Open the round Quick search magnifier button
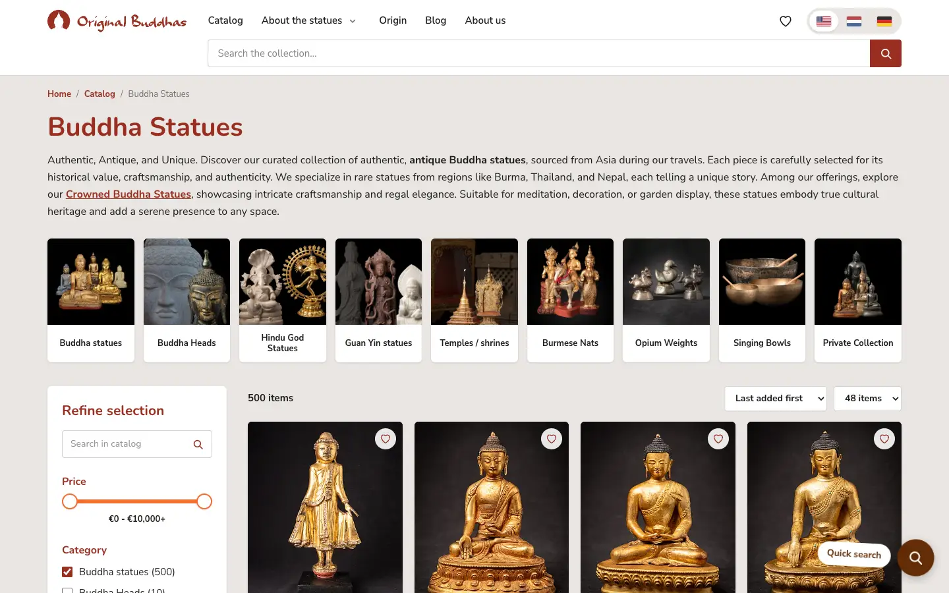Image resolution: width=949 pixels, height=593 pixels. [x=915, y=558]
